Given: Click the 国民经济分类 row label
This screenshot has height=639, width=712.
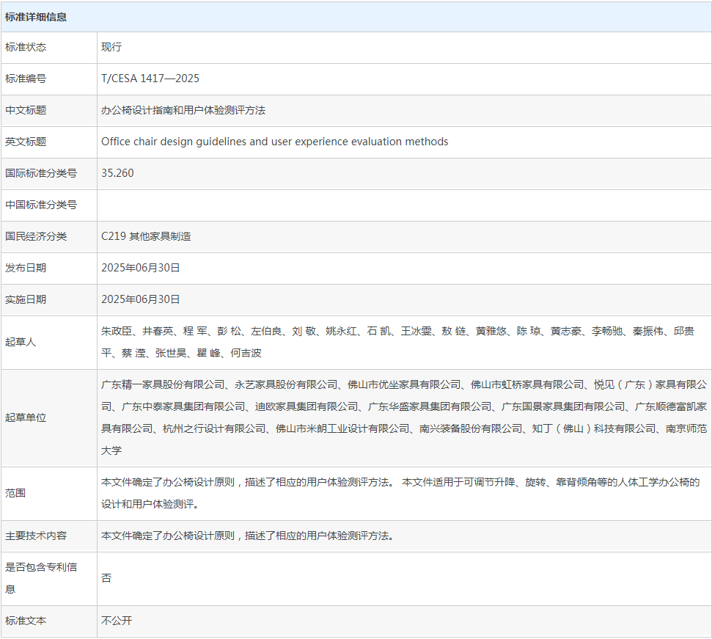Looking at the screenshot, I should (x=36, y=236).
